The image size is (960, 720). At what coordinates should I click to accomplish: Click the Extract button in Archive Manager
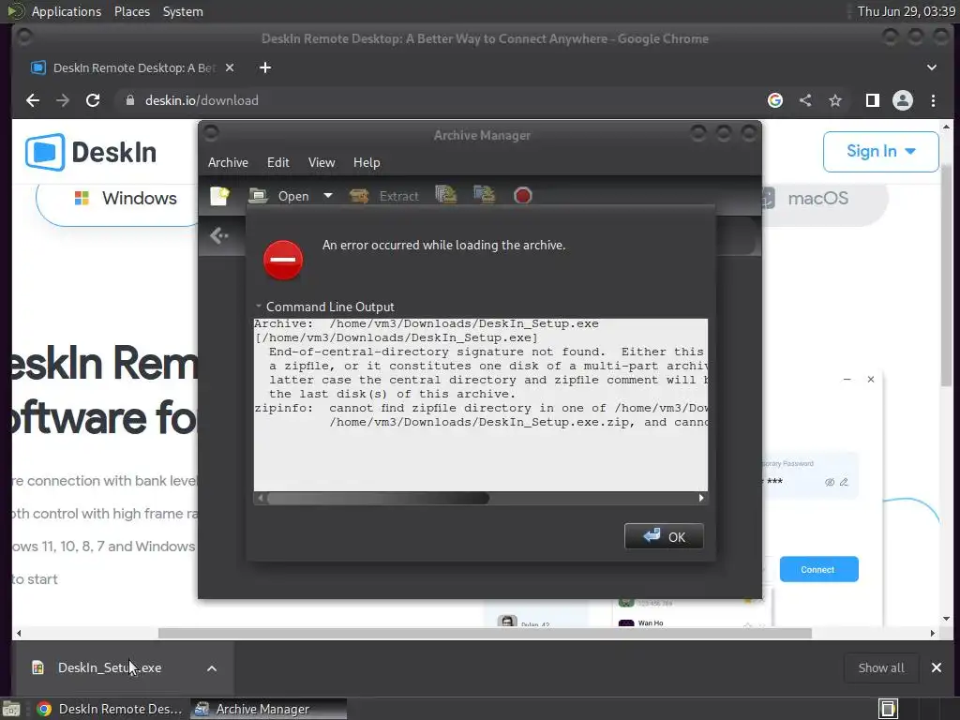pos(384,196)
